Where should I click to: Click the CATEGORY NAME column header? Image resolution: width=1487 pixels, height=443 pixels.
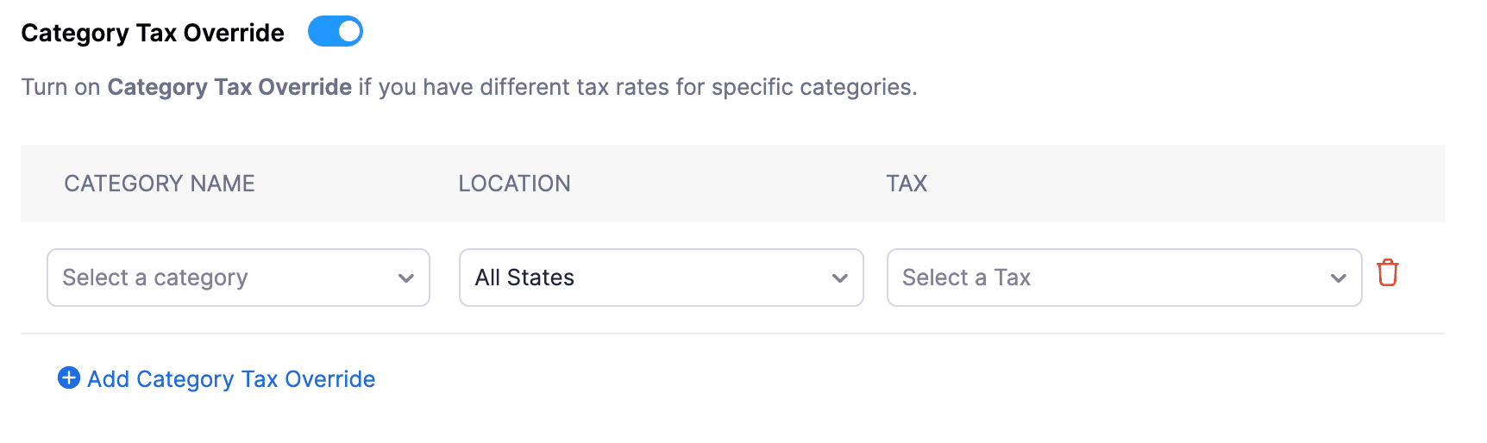click(160, 184)
